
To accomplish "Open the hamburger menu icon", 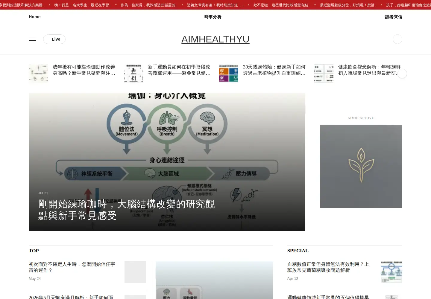I will pyautogui.click(x=32, y=39).
